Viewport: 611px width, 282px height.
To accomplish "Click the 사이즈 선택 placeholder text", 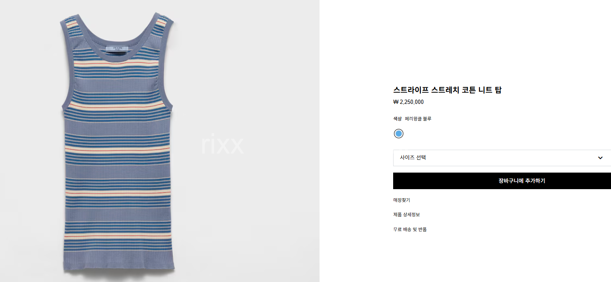I will point(413,158).
